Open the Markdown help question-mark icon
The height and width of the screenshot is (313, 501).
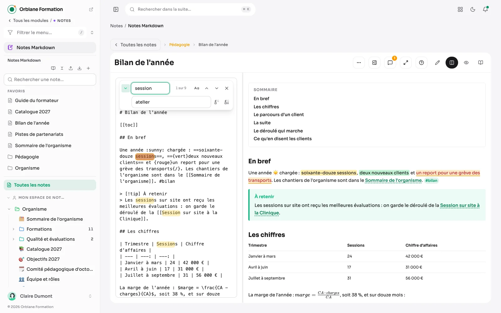tap(421, 63)
